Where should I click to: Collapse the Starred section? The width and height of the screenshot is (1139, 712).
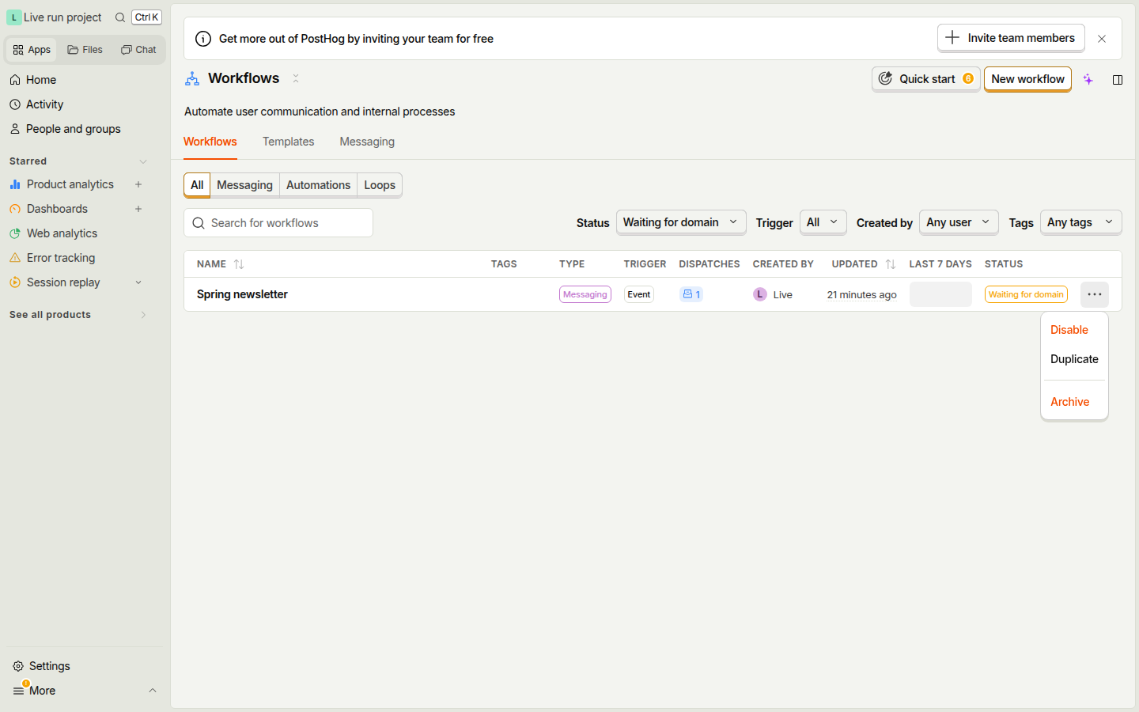(143, 161)
